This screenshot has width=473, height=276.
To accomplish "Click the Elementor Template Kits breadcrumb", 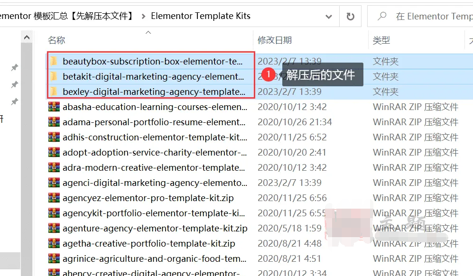I will [x=201, y=16].
